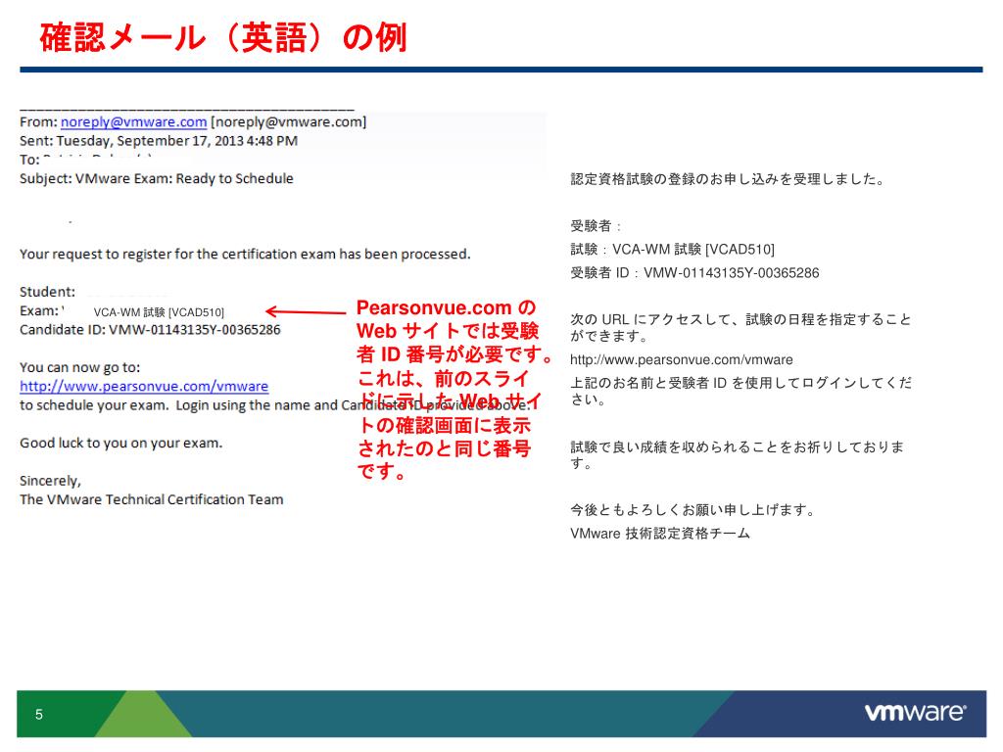Click the Sent: Tuesday, September 17, 2013 line

(159, 141)
